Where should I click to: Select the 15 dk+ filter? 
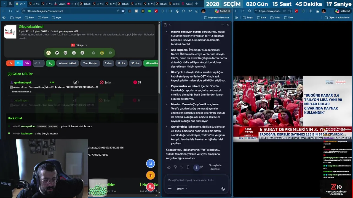point(121,63)
